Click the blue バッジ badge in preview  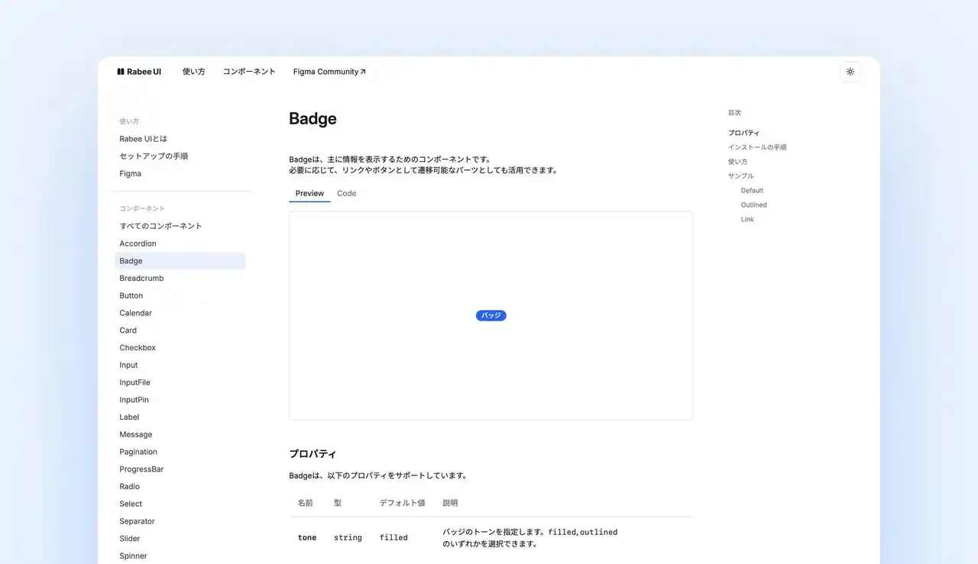point(491,316)
